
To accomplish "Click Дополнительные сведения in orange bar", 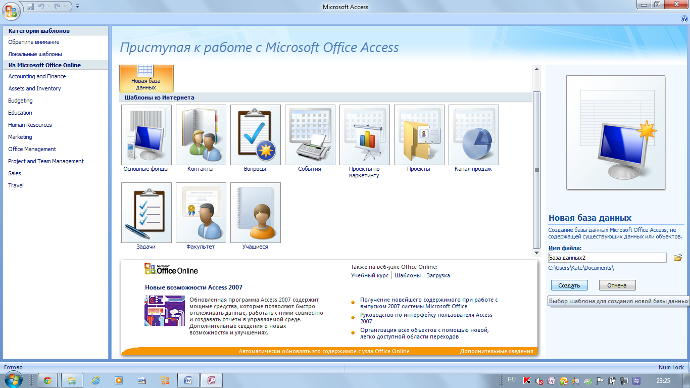I will pyautogui.click(x=497, y=351).
